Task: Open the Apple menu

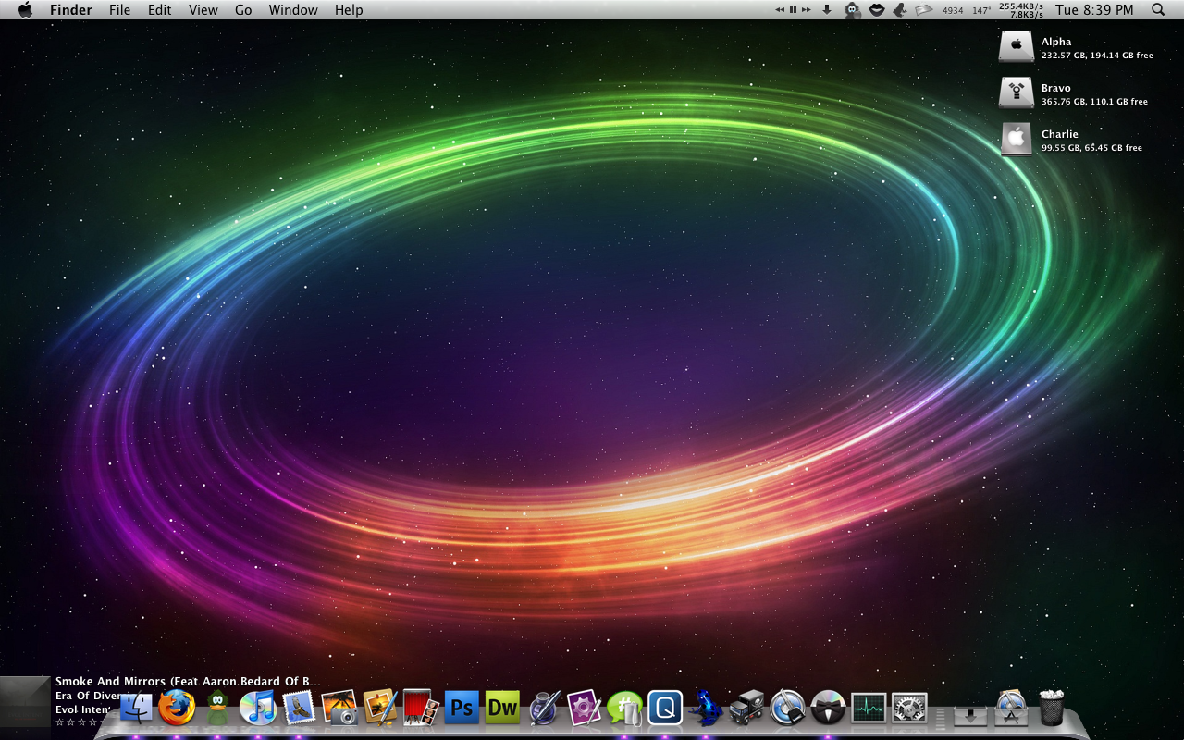Action: click(25, 10)
